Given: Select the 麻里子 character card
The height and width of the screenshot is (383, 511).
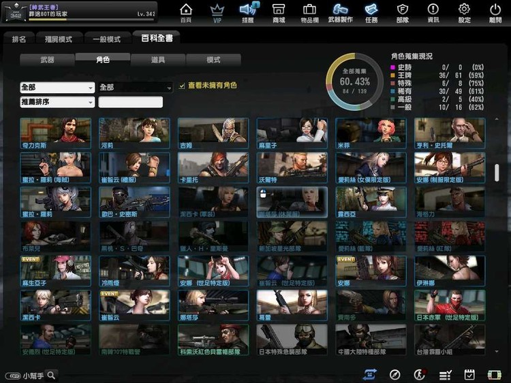Looking at the screenshot, I should pyautogui.click(x=292, y=133).
